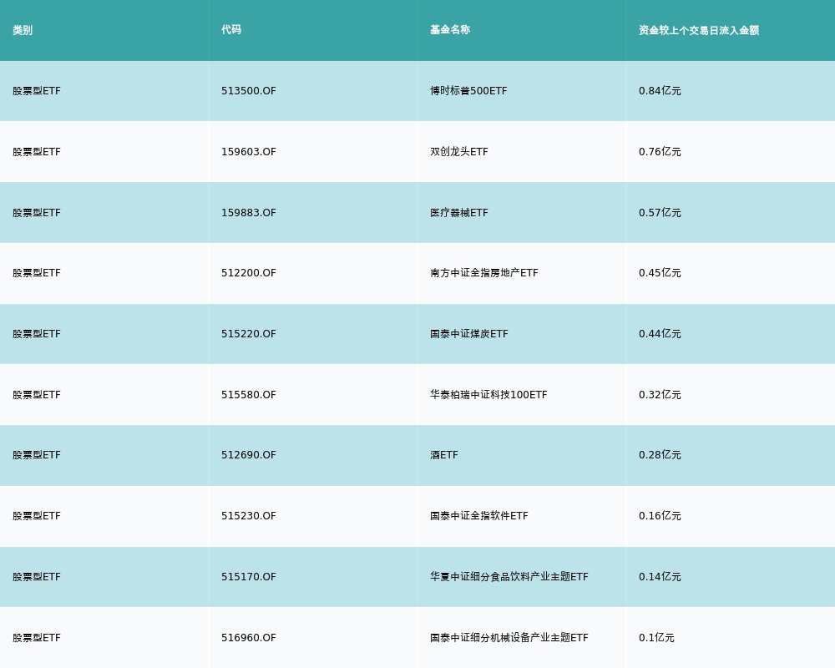Click 股票型ETF in the 159883.OF row
This screenshot has height=668, width=835.
tap(37, 213)
